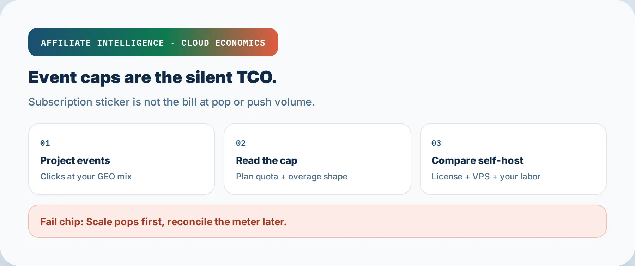
Task: Click AFFILIATE INTELLIGENCE in the gradient badge
Action: pyautogui.click(x=102, y=43)
